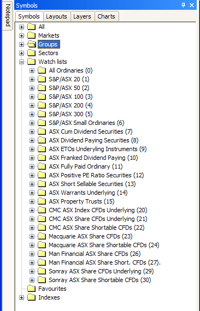The width and height of the screenshot is (200, 311).
Task: Click folder icon of S&P/ASX 200 (4)
Action: (42, 105)
